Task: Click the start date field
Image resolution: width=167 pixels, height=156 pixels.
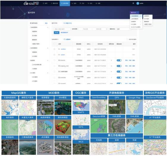Action: [x=85, y=29]
